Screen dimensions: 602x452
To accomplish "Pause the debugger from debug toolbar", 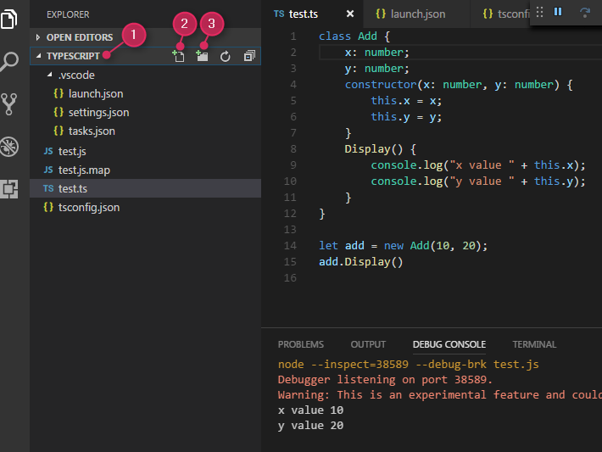I will click(558, 12).
